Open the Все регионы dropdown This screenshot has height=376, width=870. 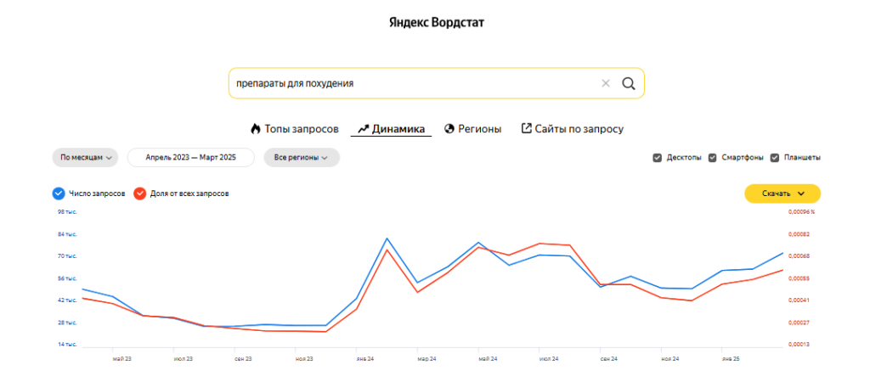click(302, 158)
